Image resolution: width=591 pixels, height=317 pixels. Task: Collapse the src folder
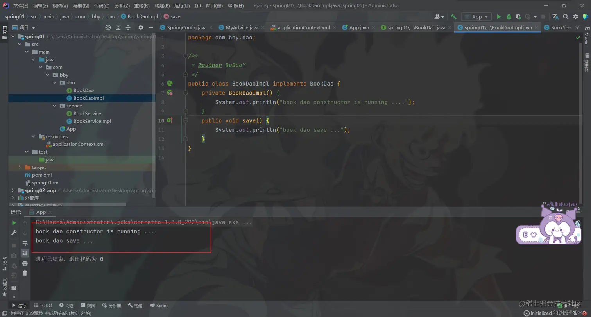[20, 44]
